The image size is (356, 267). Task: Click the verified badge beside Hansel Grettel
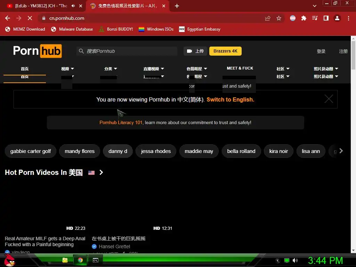pyautogui.click(x=94, y=246)
